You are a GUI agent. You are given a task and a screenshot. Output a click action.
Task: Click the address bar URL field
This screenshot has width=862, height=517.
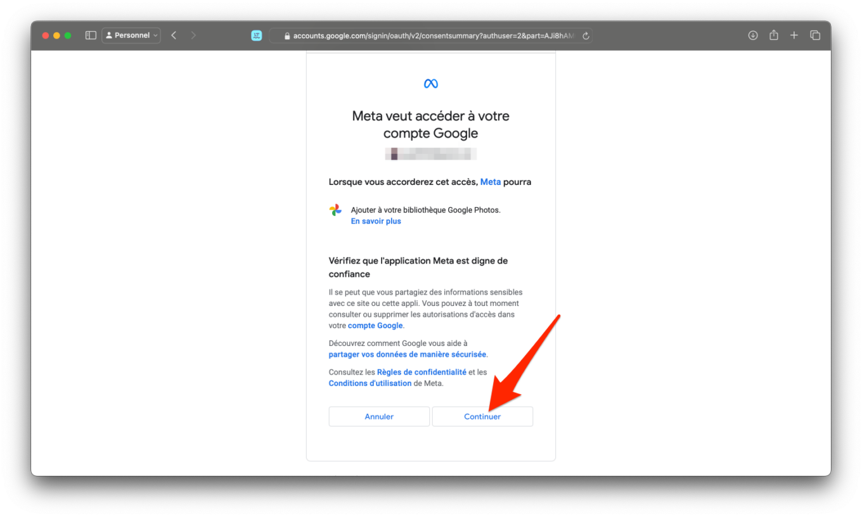click(430, 36)
